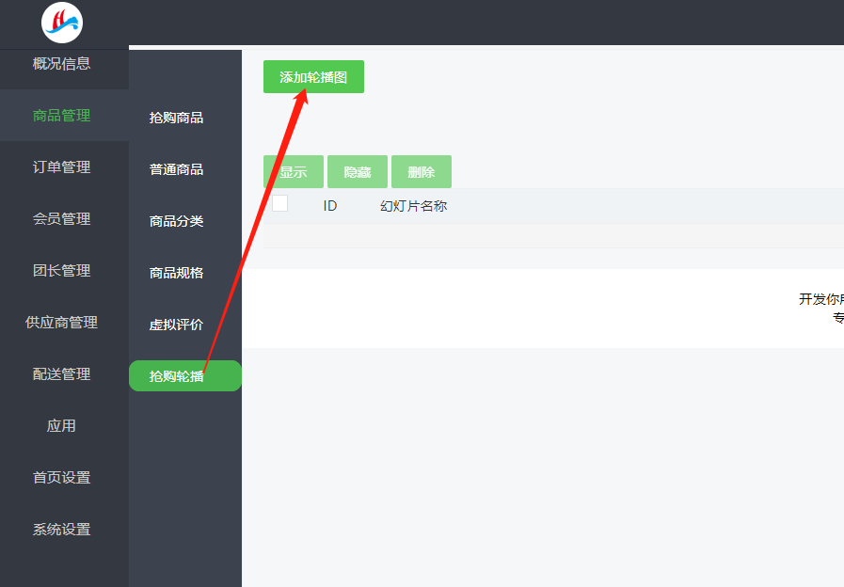
Task: Click the ID column header
Action: (x=330, y=205)
